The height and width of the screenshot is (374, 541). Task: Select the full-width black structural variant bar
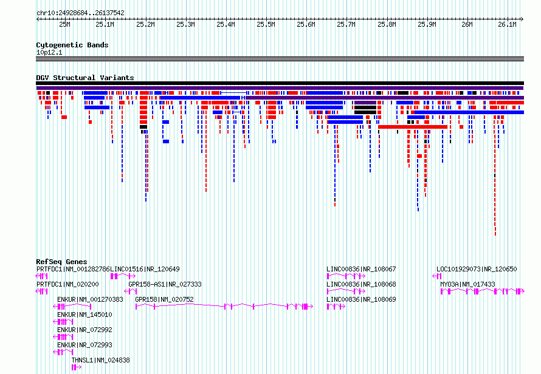coord(280,83)
